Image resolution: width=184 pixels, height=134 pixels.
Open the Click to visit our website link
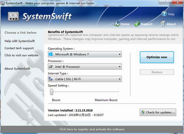(21, 55)
